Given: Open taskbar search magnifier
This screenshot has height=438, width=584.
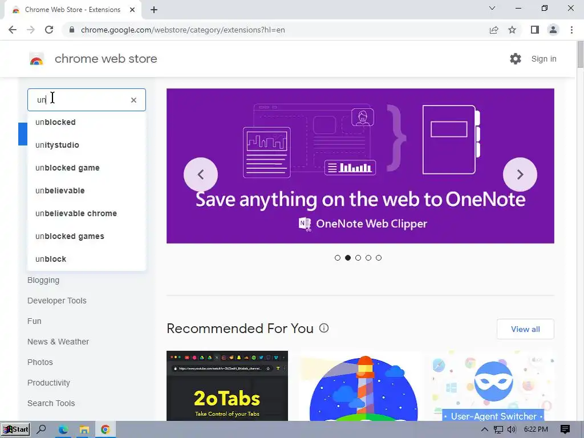Looking at the screenshot, I should 41,429.
